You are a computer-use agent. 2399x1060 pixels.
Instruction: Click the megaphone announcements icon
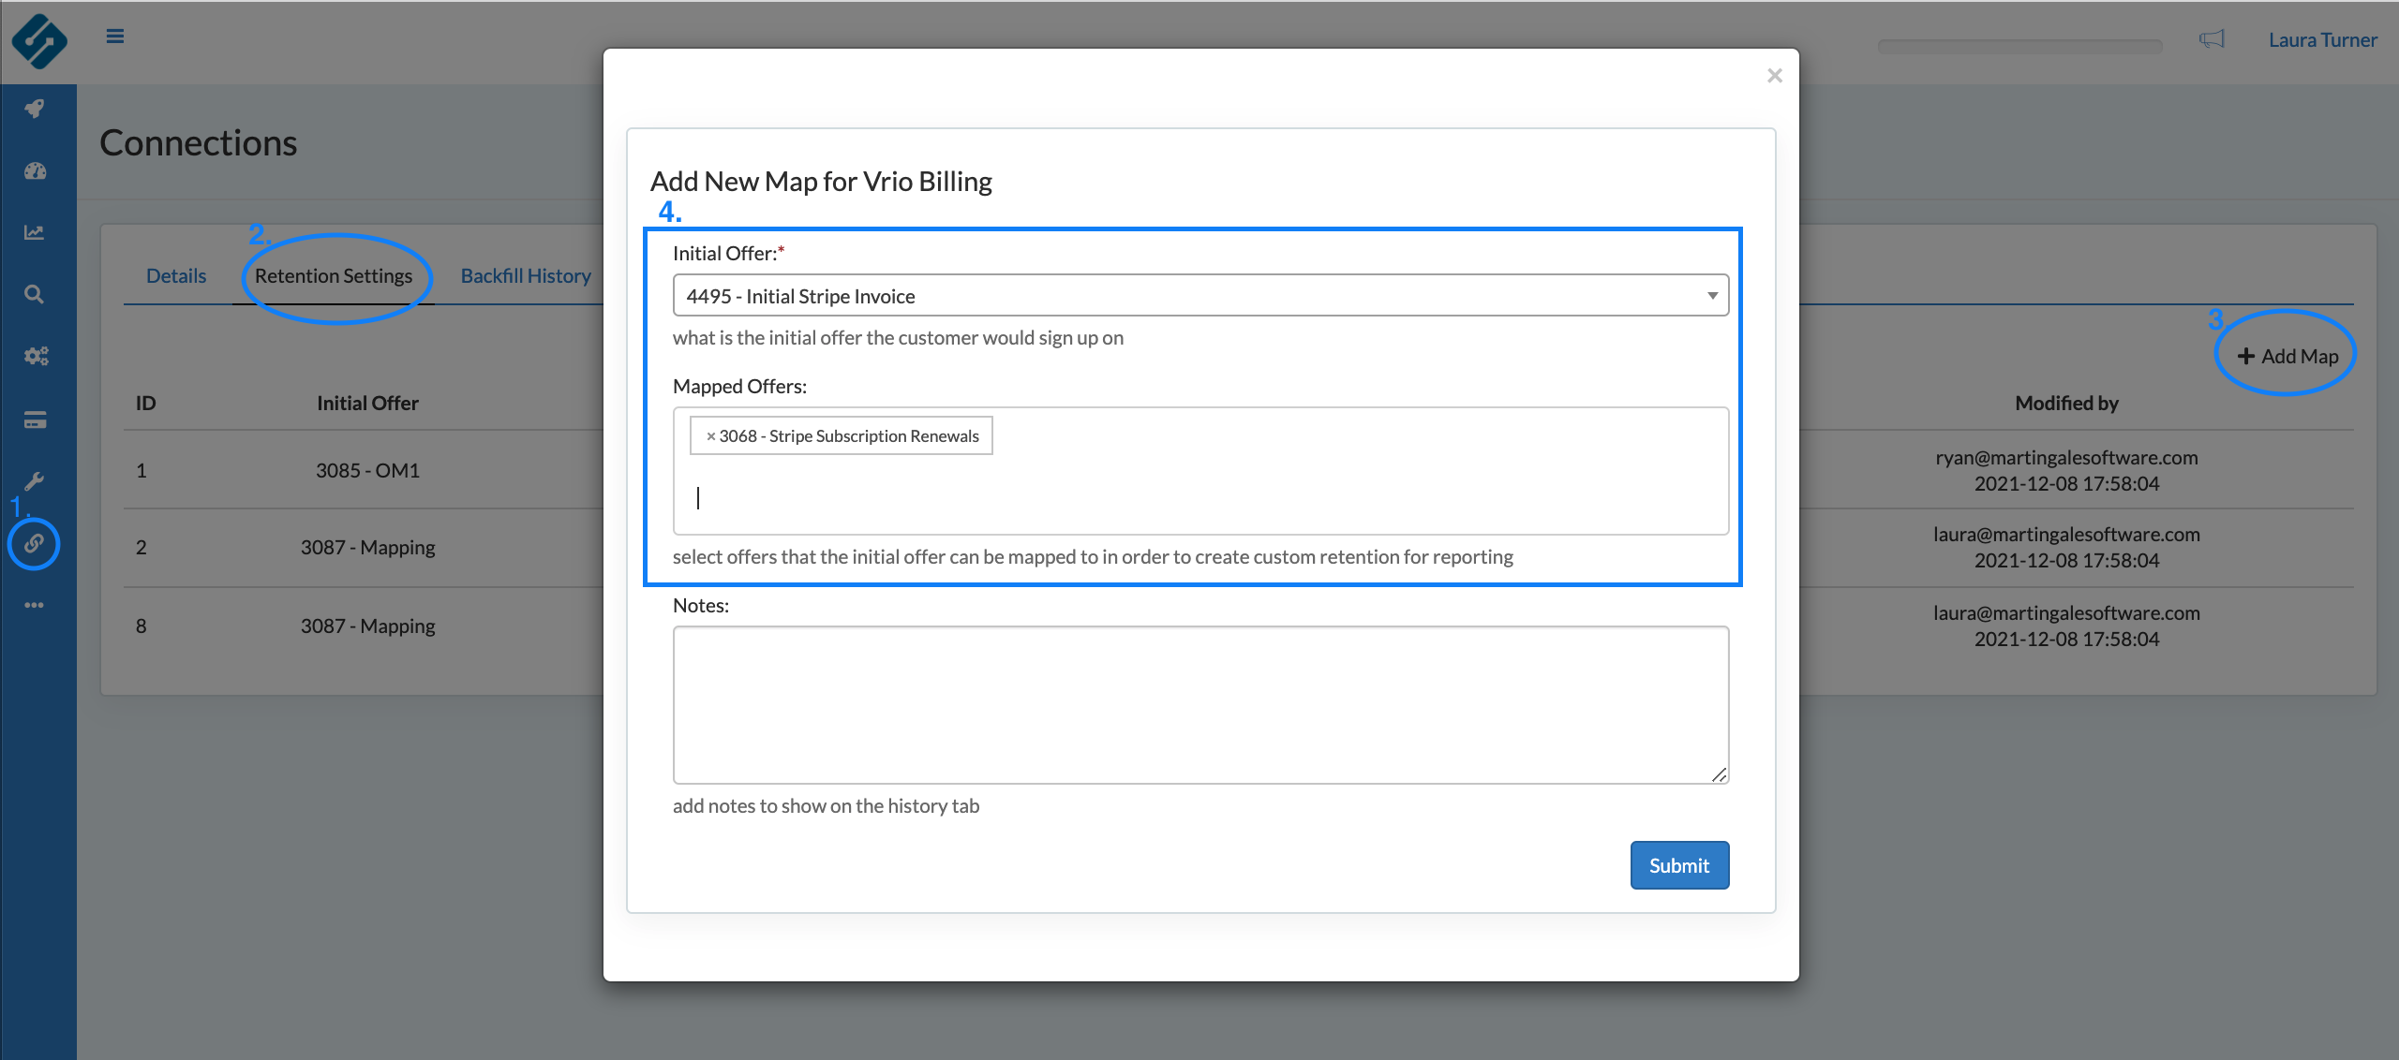(2212, 39)
